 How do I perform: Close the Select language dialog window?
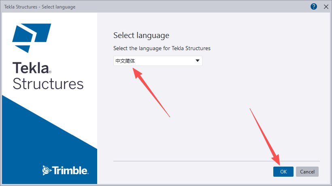[x=326, y=6]
